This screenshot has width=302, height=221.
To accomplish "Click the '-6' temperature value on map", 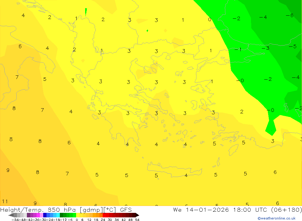I will tap(290, 15).
